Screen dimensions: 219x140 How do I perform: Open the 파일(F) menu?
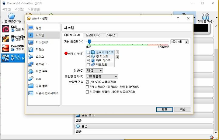pos(6,9)
